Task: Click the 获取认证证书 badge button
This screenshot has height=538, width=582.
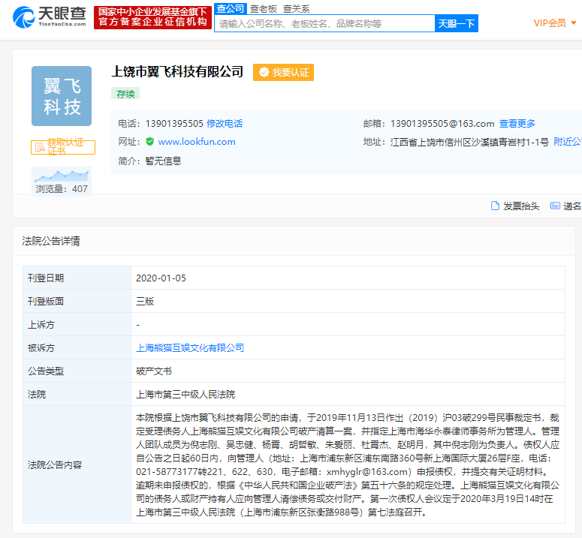Action: click(x=63, y=147)
